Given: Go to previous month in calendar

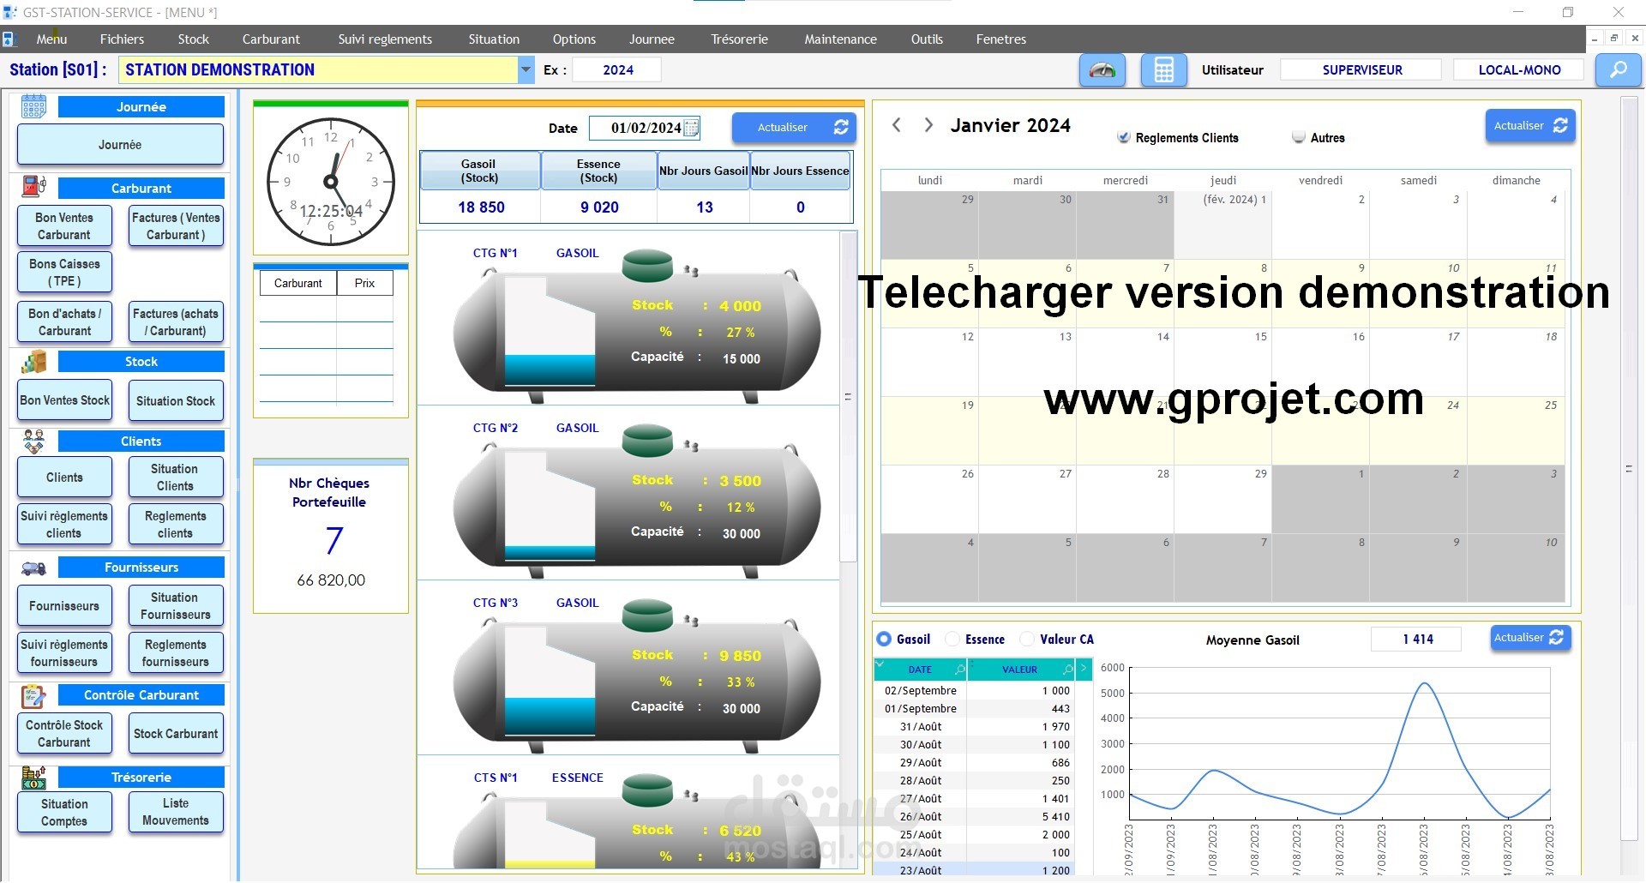Looking at the screenshot, I should (897, 125).
